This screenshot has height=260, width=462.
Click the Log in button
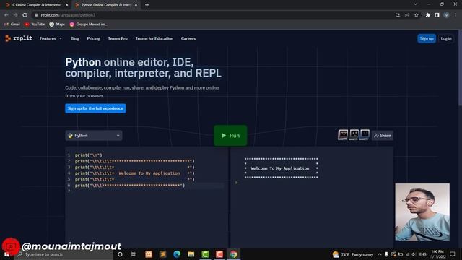[x=446, y=38]
